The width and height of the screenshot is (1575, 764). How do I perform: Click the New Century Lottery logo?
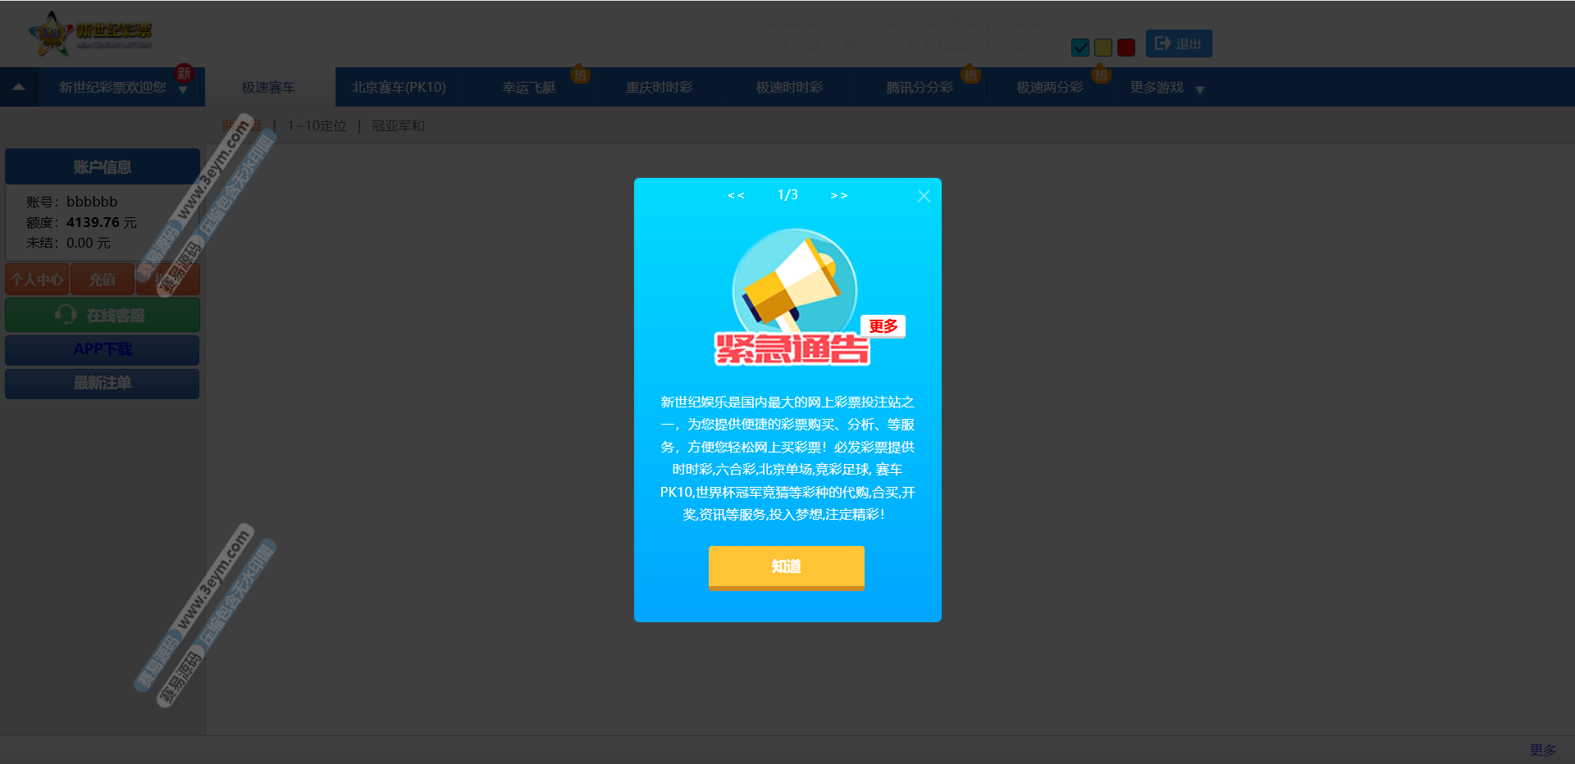point(90,34)
